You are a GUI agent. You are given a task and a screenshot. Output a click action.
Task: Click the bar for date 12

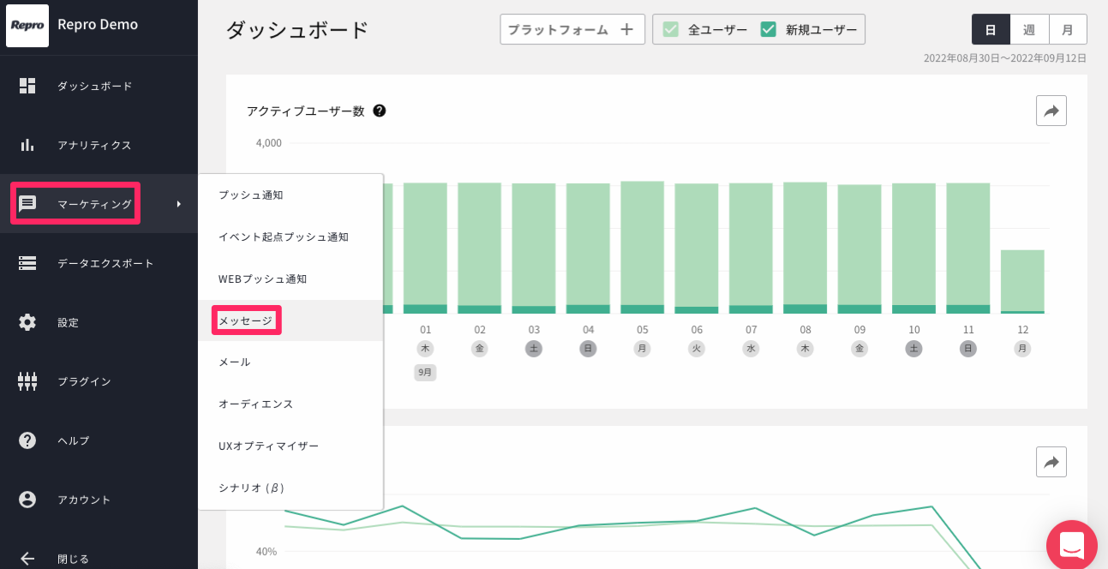1023,282
